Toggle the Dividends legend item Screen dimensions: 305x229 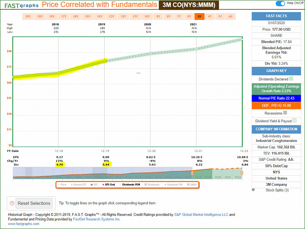[x=152, y=185]
